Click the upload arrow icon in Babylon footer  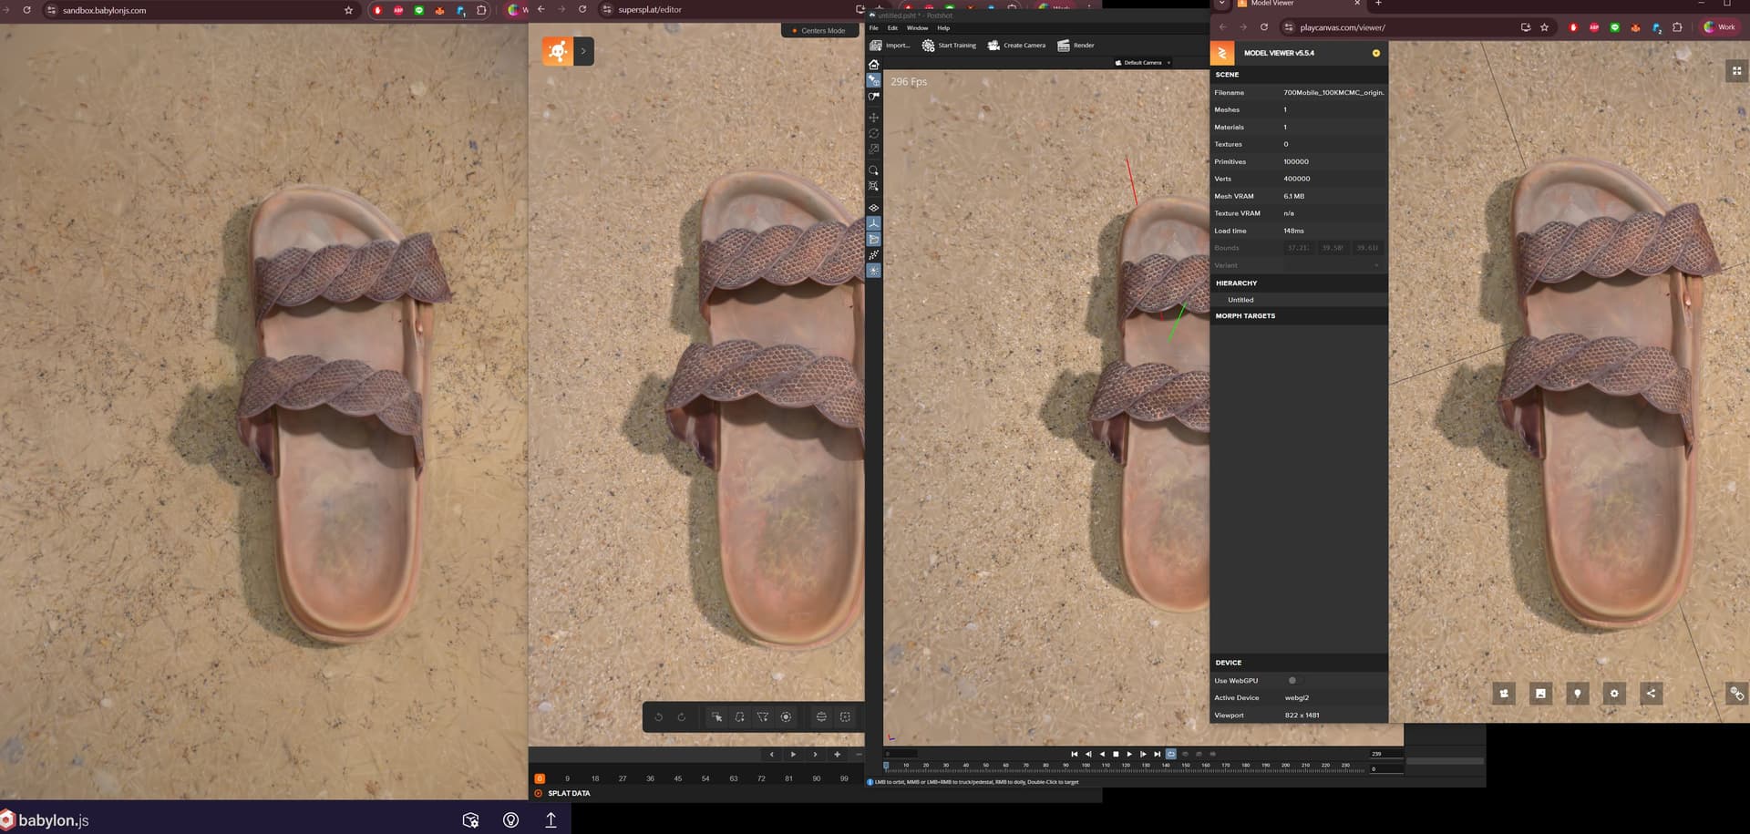coord(551,820)
